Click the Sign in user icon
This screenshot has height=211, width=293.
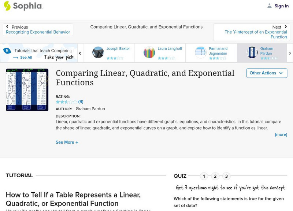tap(270, 6)
